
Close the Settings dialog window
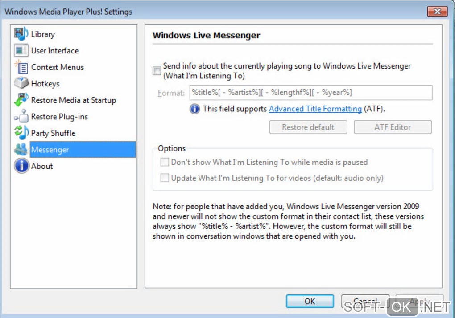pos(437,11)
